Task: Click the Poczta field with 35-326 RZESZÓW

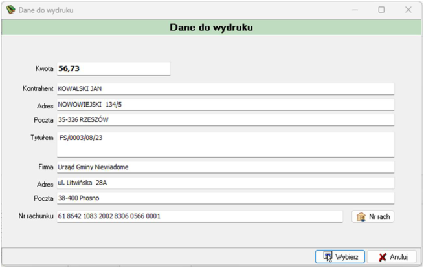Action: tap(225, 120)
